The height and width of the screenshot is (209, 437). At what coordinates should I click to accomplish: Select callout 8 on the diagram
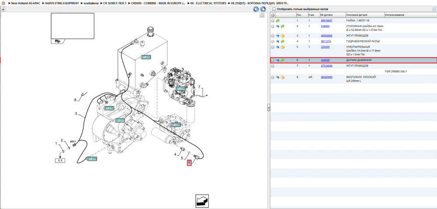(x=75, y=99)
